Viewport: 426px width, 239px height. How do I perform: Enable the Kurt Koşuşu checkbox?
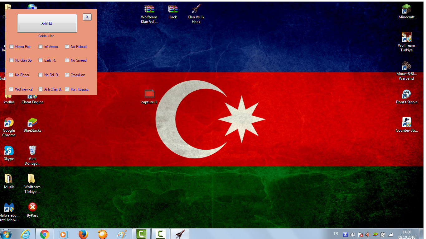67,89
